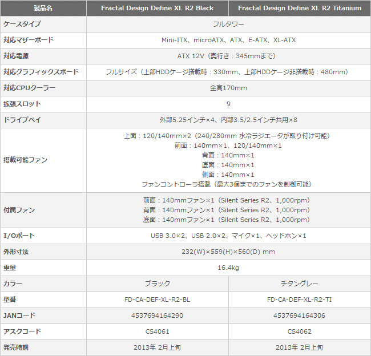Image resolution: width=371 pixels, height=356 pixels.
Task: Select ASK code CS4061
Action: [x=158, y=331]
